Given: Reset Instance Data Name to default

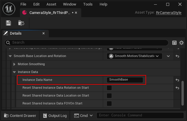Looking at the screenshot, I should pyautogui.click(x=177, y=80).
